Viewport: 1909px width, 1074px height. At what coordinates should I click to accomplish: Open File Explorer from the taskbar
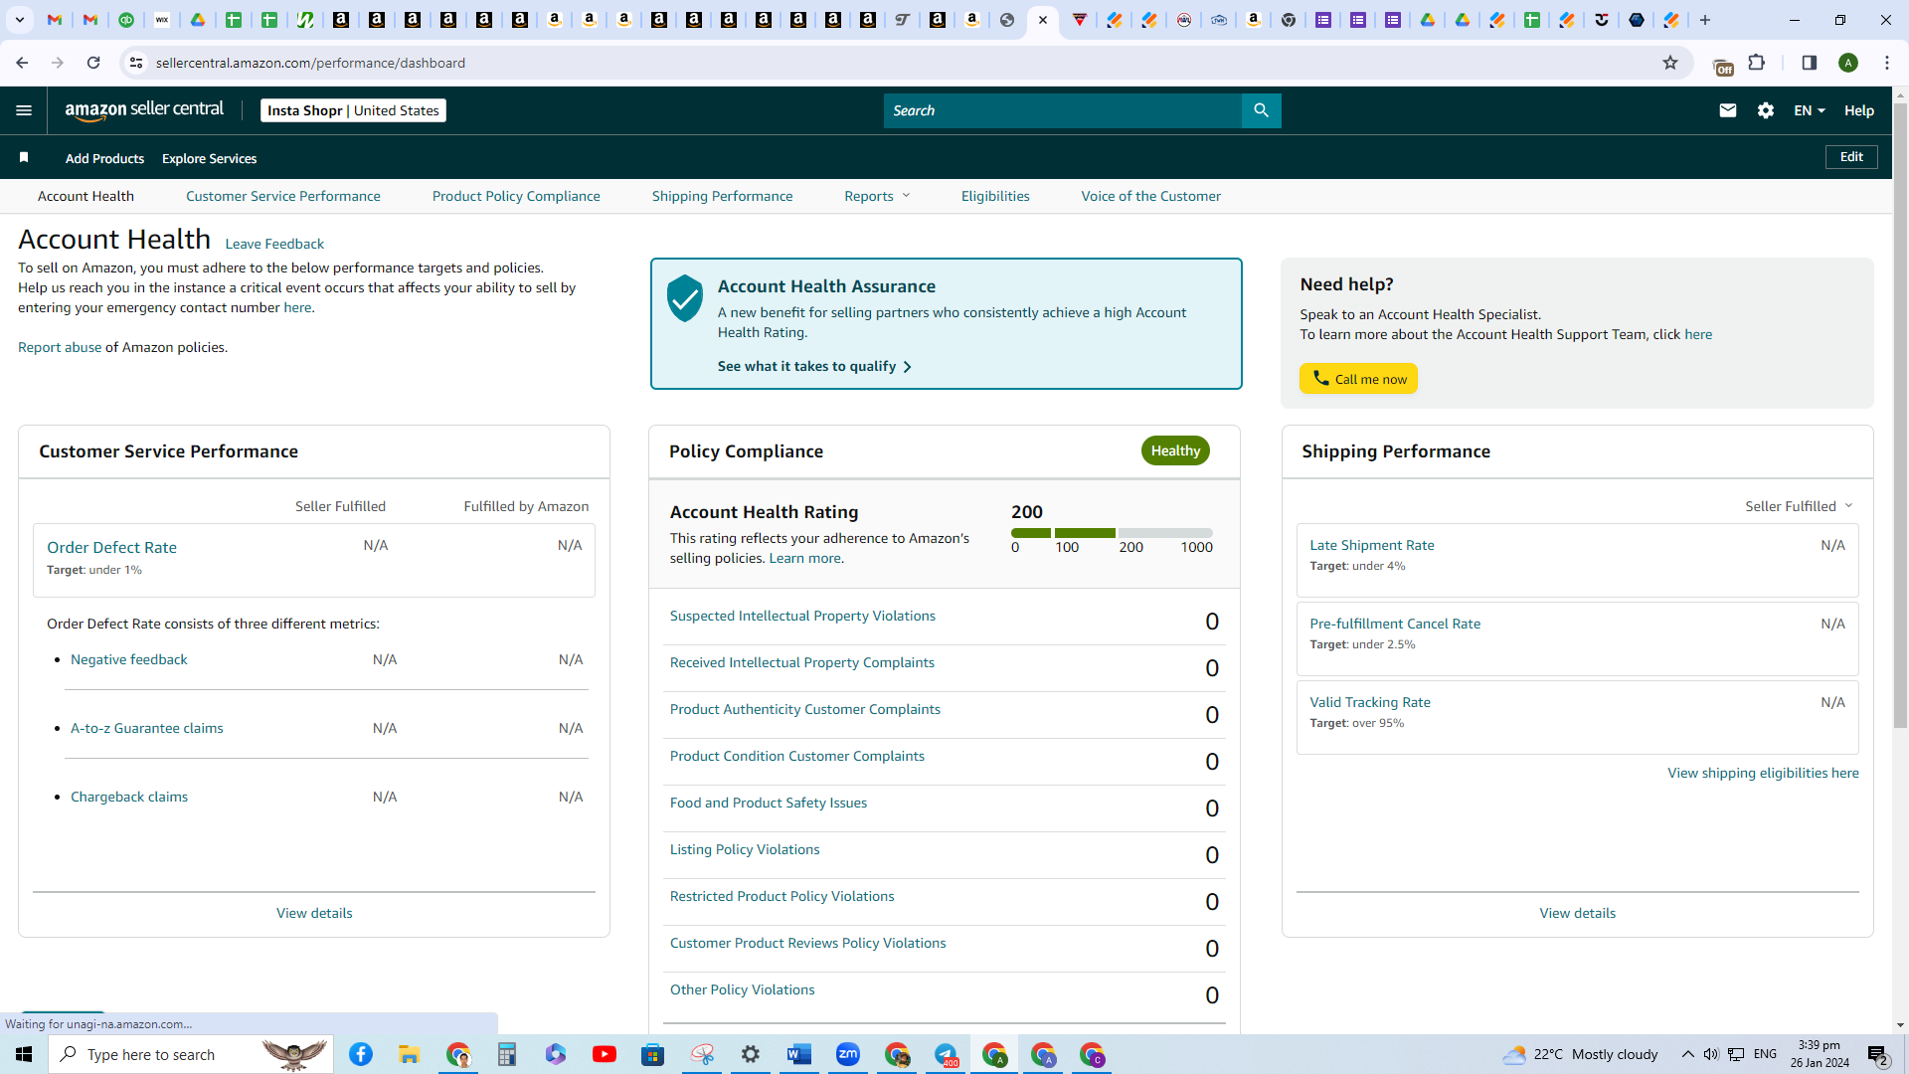410,1054
